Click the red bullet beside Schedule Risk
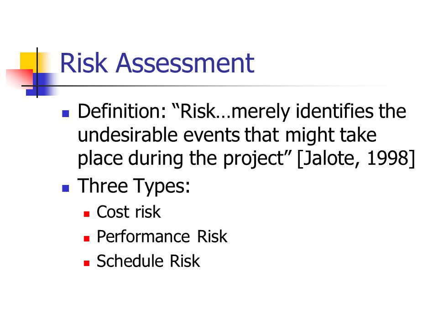This screenshot has width=438, height=328. [x=87, y=263]
